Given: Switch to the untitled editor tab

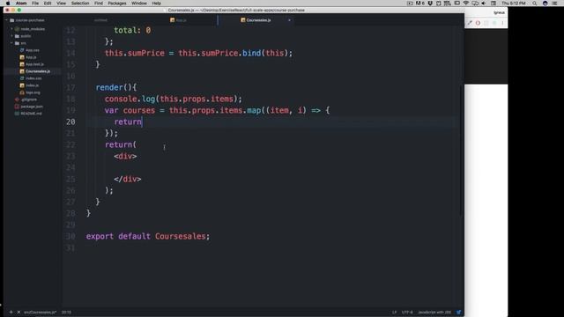Looking at the screenshot, I should click(x=100, y=20).
